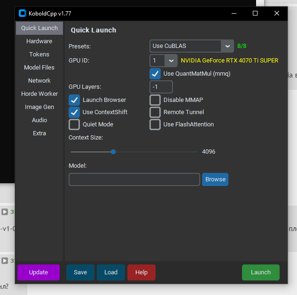Select the Quick Launch tab
This screenshot has width=297, height=295.
click(x=39, y=28)
